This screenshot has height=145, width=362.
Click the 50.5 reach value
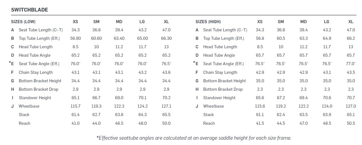click(351, 123)
